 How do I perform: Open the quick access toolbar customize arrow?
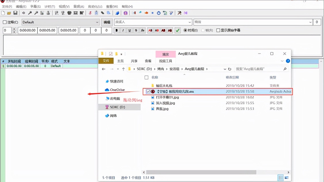[x=121, y=54]
